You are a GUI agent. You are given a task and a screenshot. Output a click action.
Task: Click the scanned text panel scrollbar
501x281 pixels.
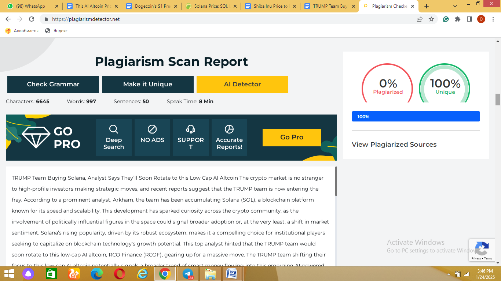336,181
